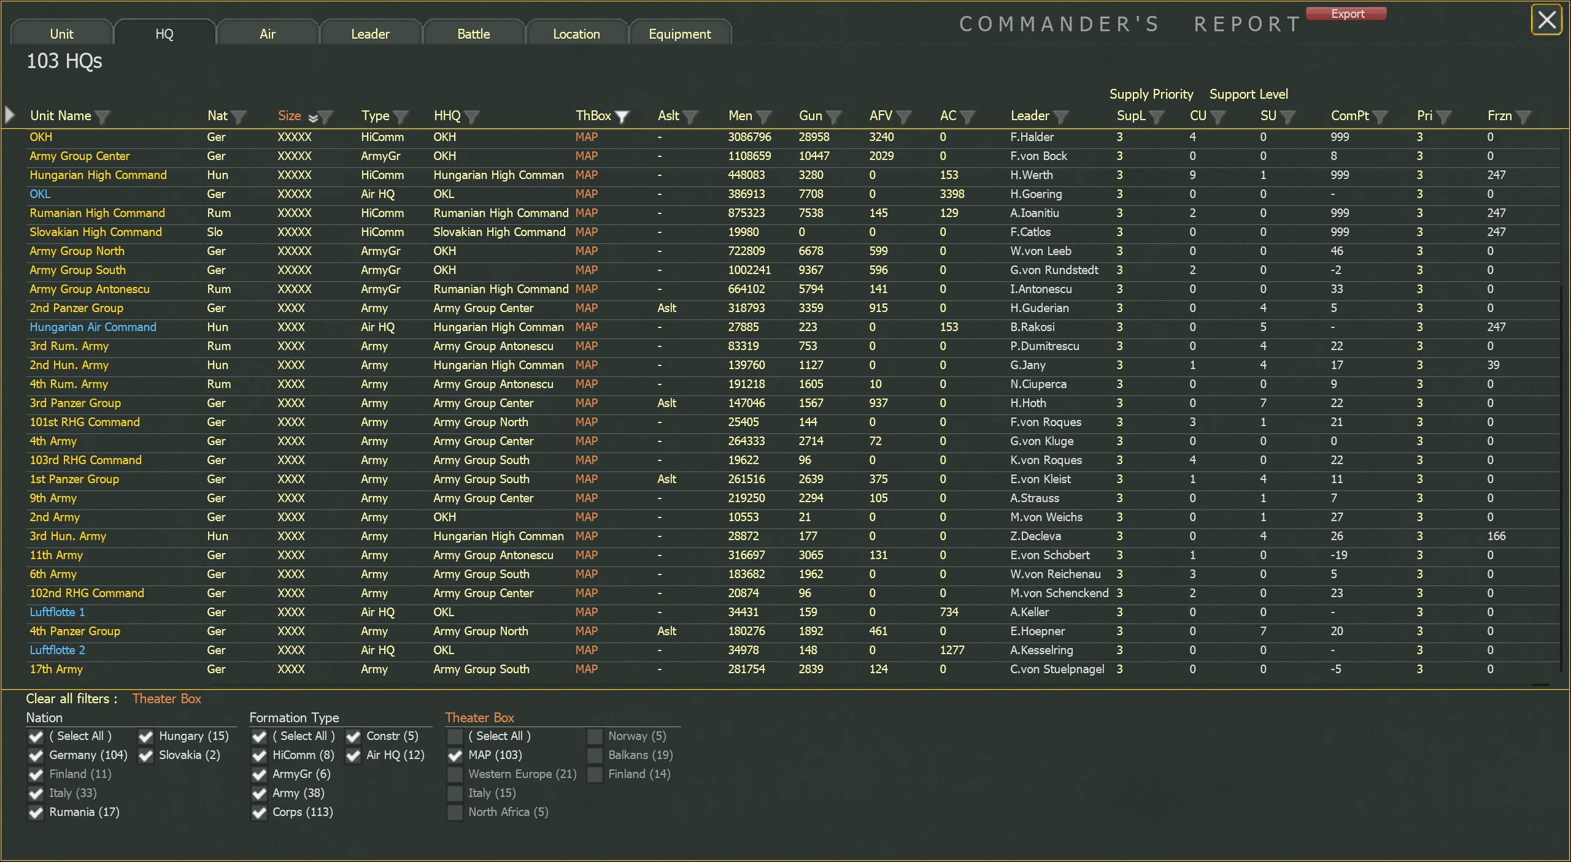The image size is (1571, 862).
Task: Click the HHQ column filter funnel
Action: 472,116
